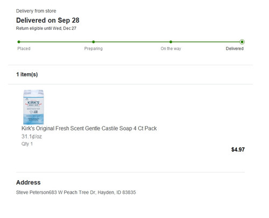Image resolution: width=269 pixels, height=218 pixels.
Task: Click the Preparing progress dot
Action: tap(94, 42)
